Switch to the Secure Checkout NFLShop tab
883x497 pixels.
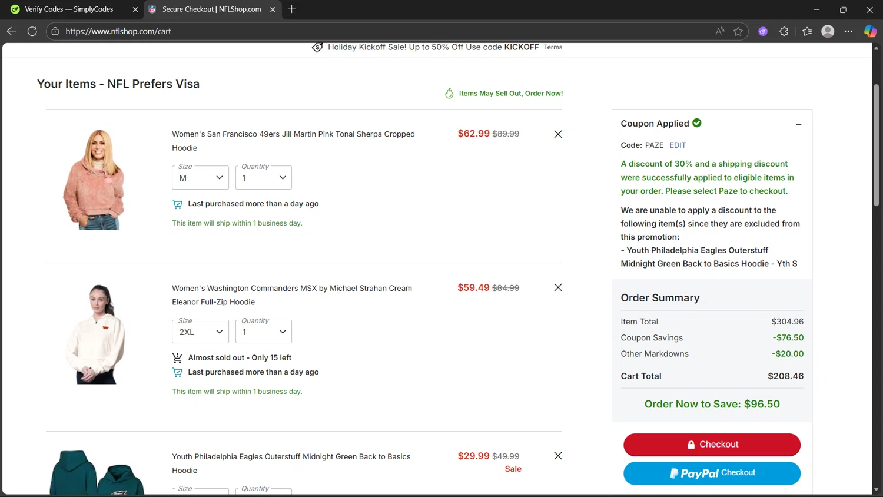211,9
